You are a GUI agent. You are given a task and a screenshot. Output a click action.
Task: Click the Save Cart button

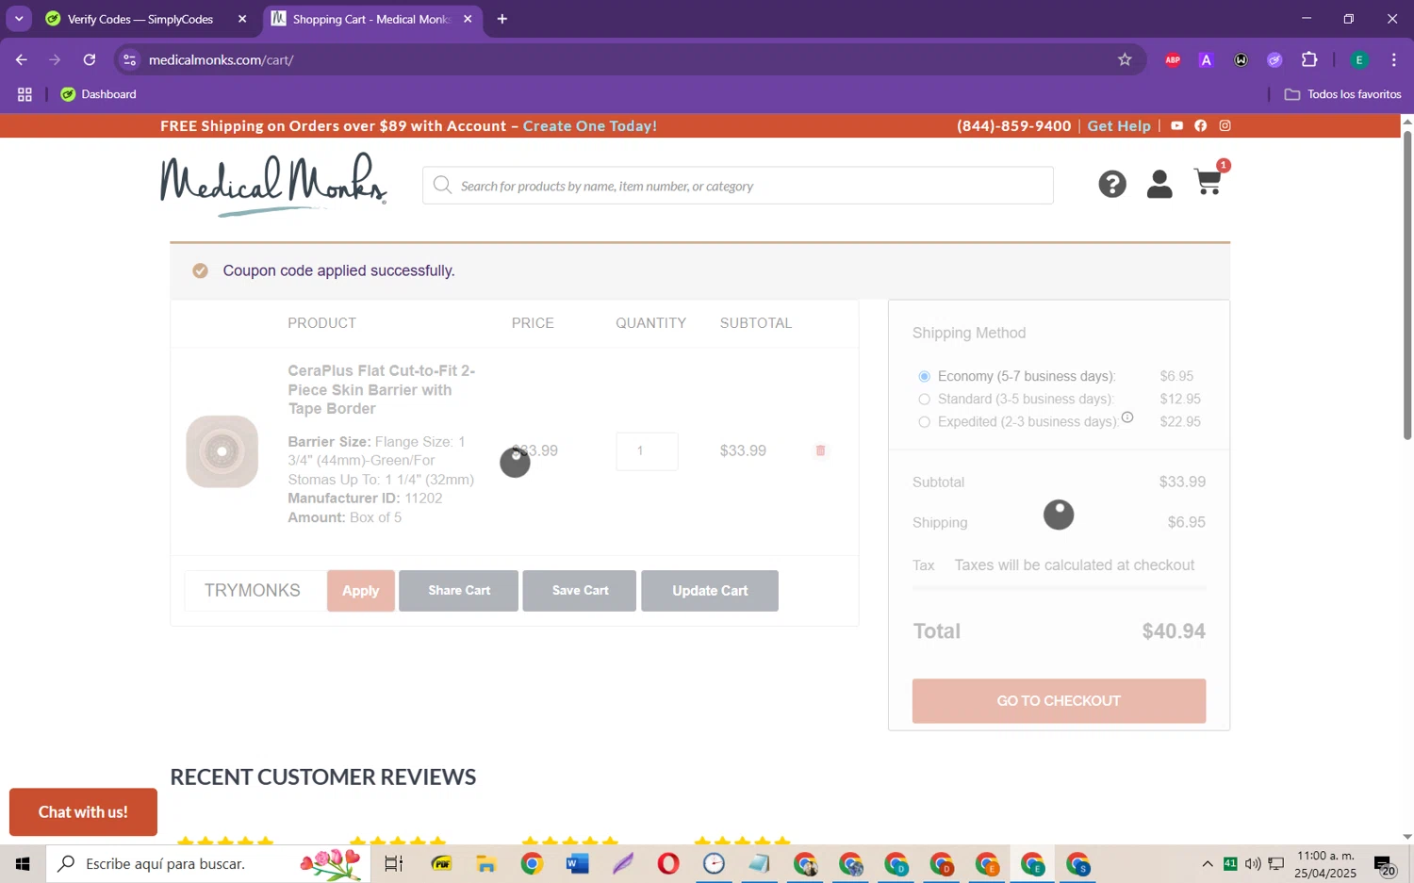tap(580, 591)
